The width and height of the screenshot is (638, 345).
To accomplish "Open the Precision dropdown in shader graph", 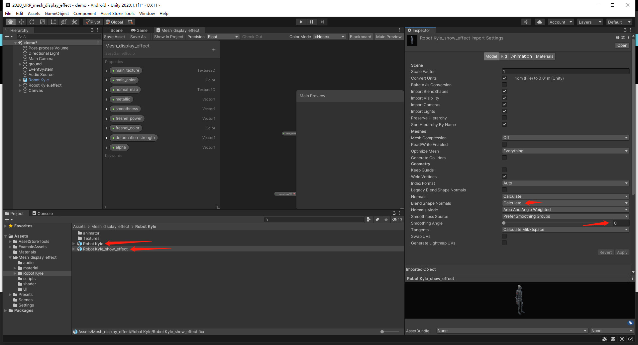I will coord(223,36).
